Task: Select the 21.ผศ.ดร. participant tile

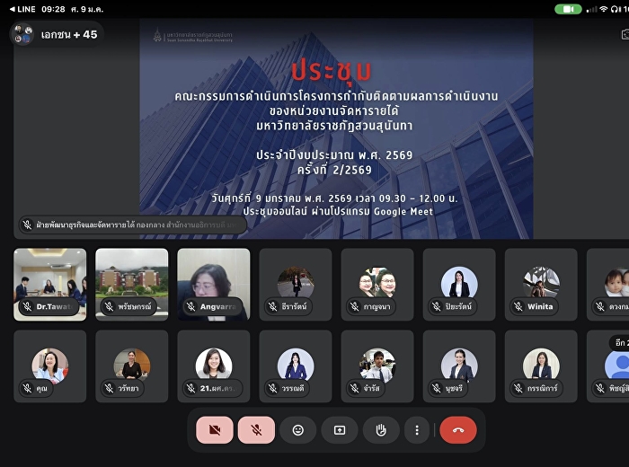Action: coord(214,366)
